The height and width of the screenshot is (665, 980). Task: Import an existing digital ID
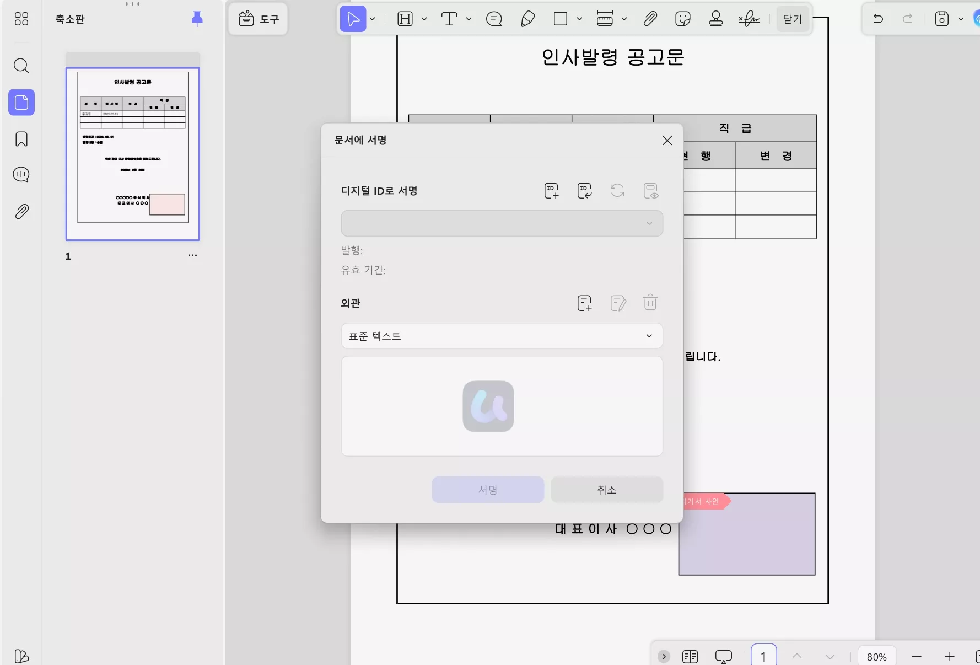584,191
